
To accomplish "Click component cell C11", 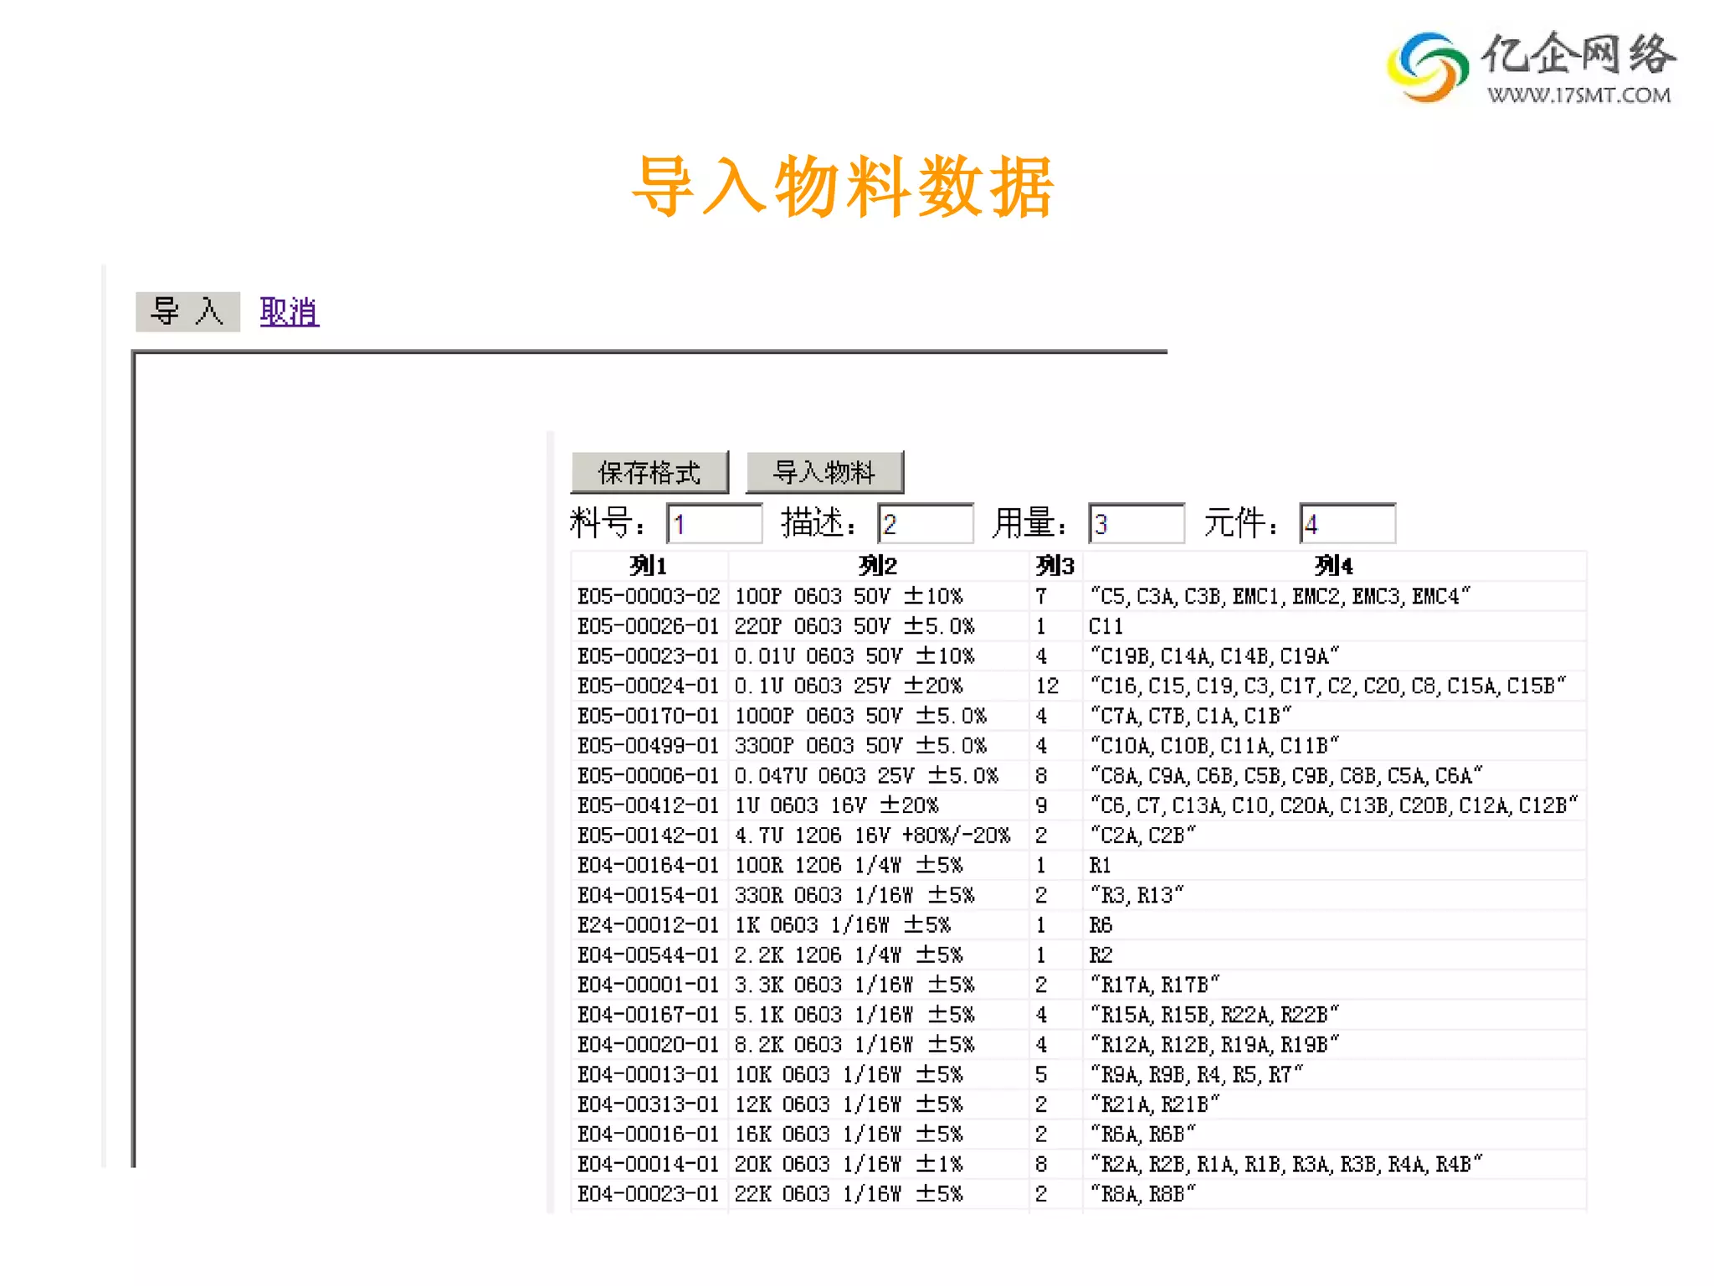I will [x=1334, y=626].
